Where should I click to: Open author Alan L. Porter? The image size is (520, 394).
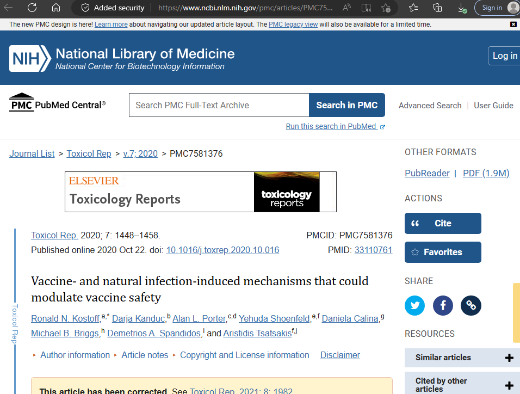[x=199, y=319]
